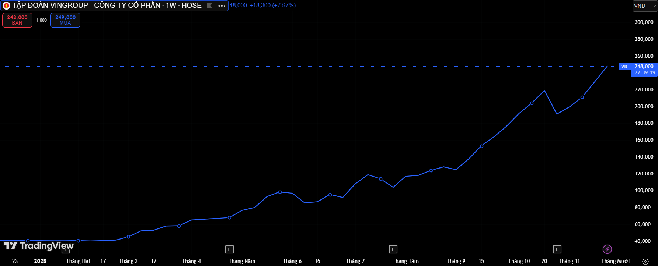Viewport: 658px width, 266px height.
Task: Click the 248,000 BÁN sell button
Action: click(x=17, y=20)
